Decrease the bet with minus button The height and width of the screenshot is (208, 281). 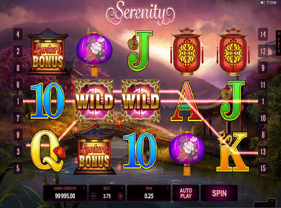click(94, 196)
